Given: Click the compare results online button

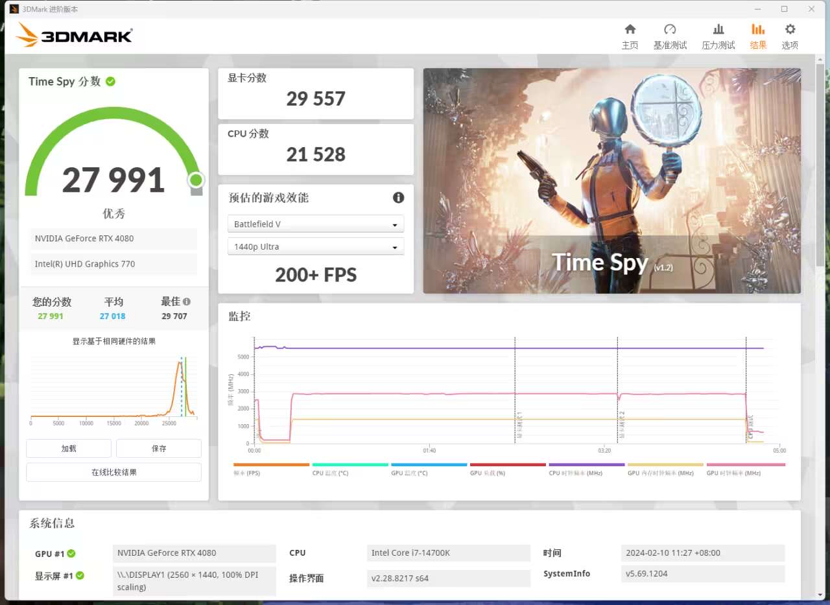Looking at the screenshot, I should (x=113, y=472).
